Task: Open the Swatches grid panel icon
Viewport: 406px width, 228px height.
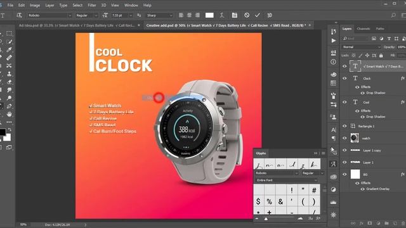Action: click(333, 83)
